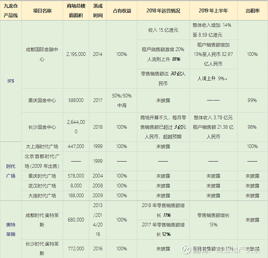Click the '落成时间' column header
Screen dimensions: 268x258
(98, 11)
